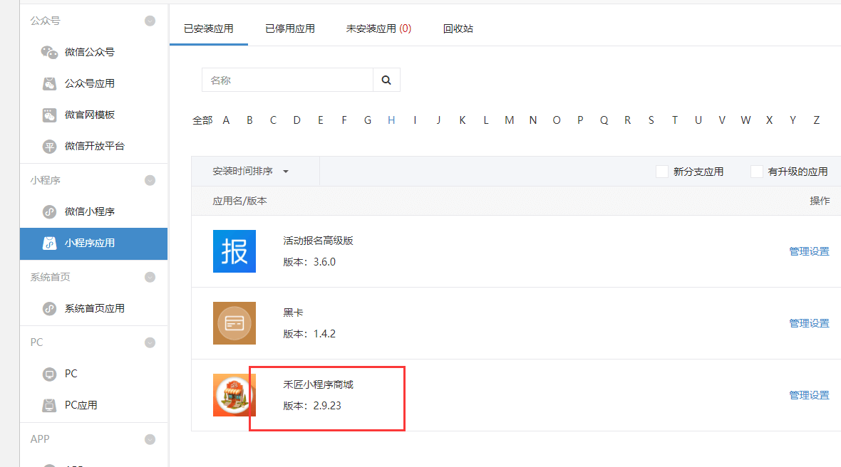The height and width of the screenshot is (467, 841).
Task: Collapse the 公众号 sidebar section toggle
Action: 150,21
